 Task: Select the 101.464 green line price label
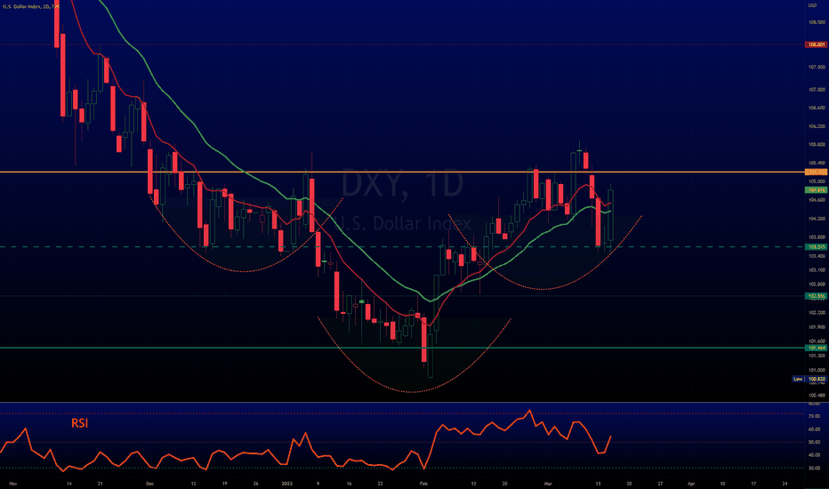(x=817, y=348)
